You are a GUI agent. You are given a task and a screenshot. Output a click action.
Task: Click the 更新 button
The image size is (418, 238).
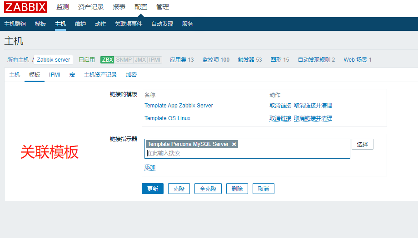[153, 189]
